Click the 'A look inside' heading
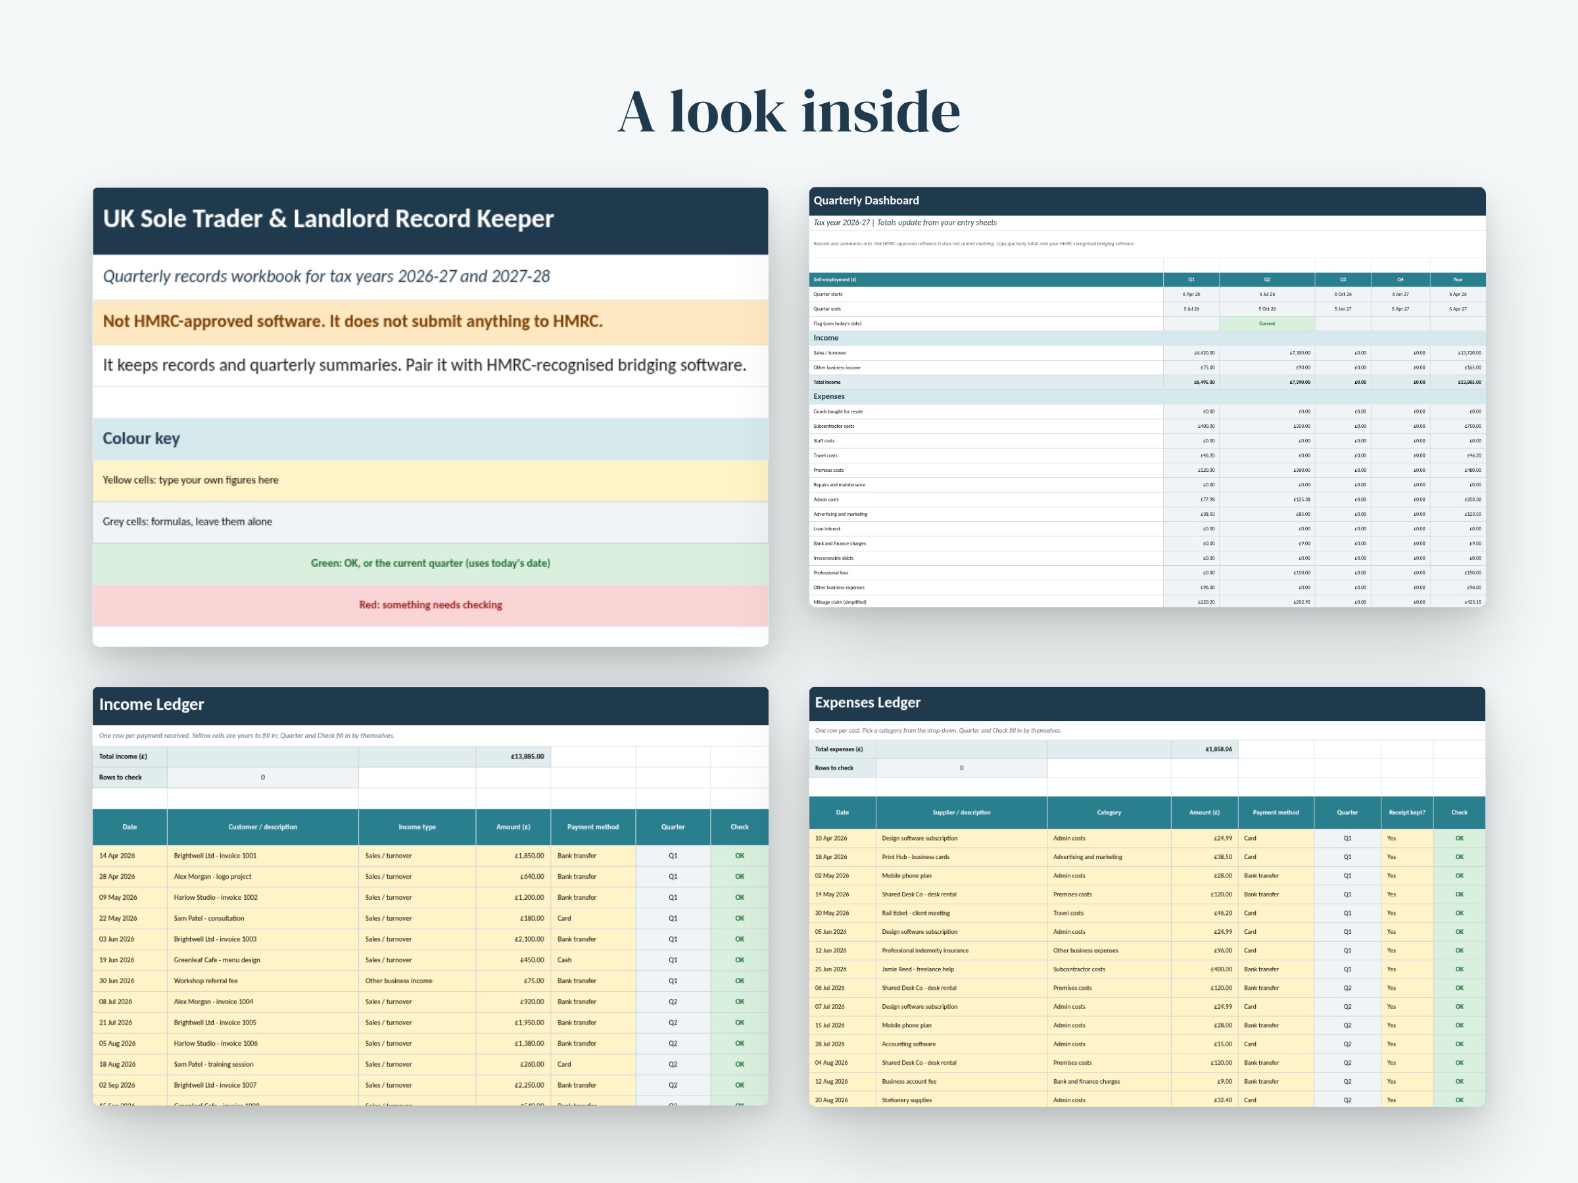 point(788,112)
